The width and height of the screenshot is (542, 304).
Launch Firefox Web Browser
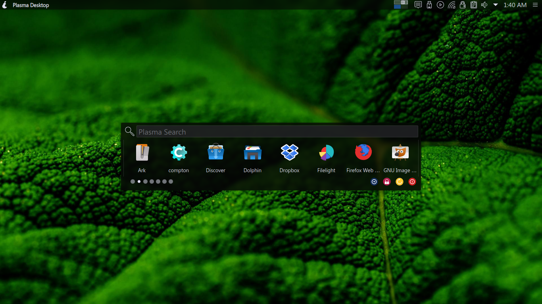click(x=363, y=153)
